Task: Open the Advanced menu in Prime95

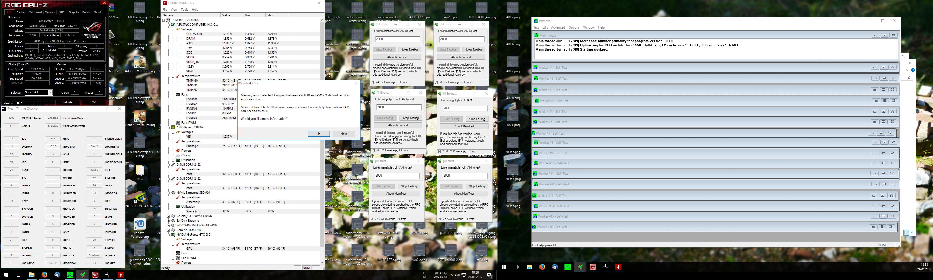Action: (x=558, y=27)
